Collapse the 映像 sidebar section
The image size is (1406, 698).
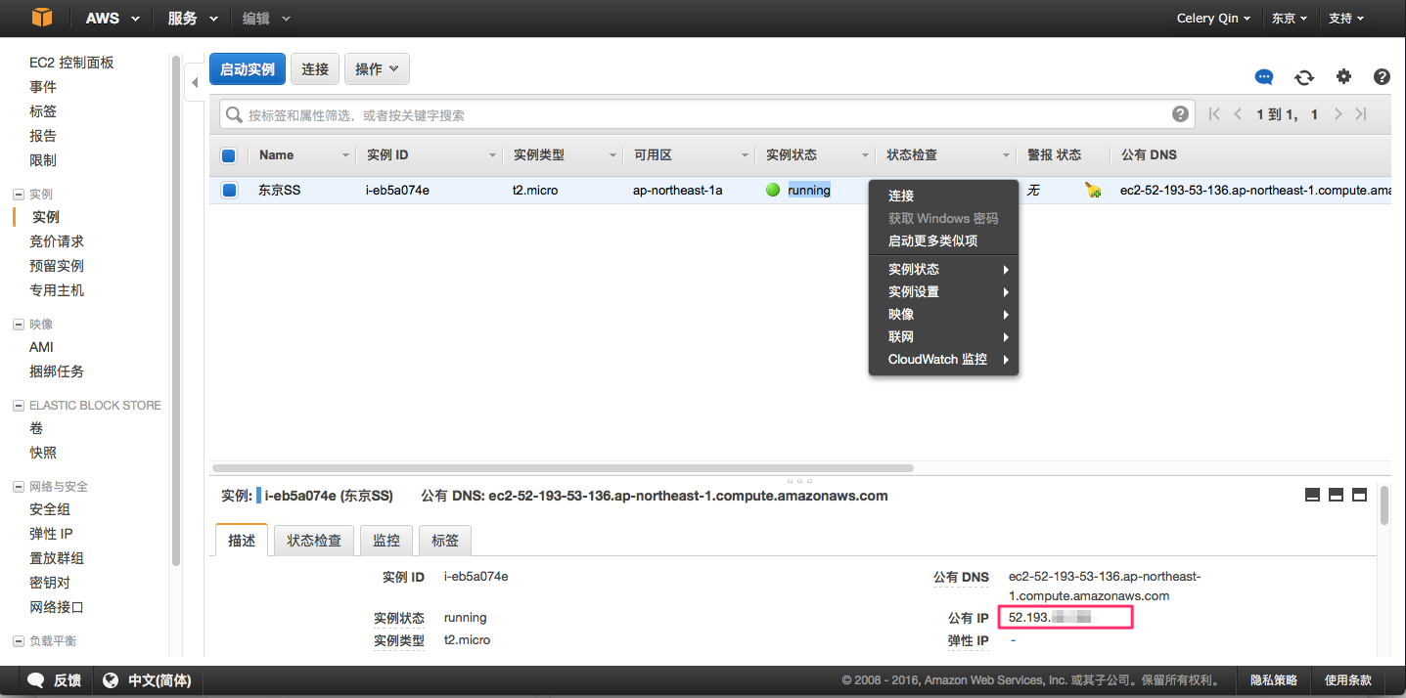pos(18,325)
